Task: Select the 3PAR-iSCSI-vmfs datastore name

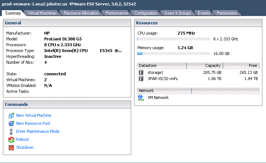Action: (163, 79)
